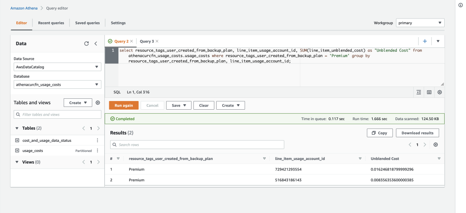466x213 pixels.
Task: Refresh the Data panel
Action: [86, 44]
